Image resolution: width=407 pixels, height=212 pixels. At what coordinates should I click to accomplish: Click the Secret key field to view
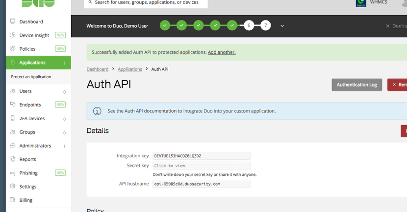coord(202,166)
